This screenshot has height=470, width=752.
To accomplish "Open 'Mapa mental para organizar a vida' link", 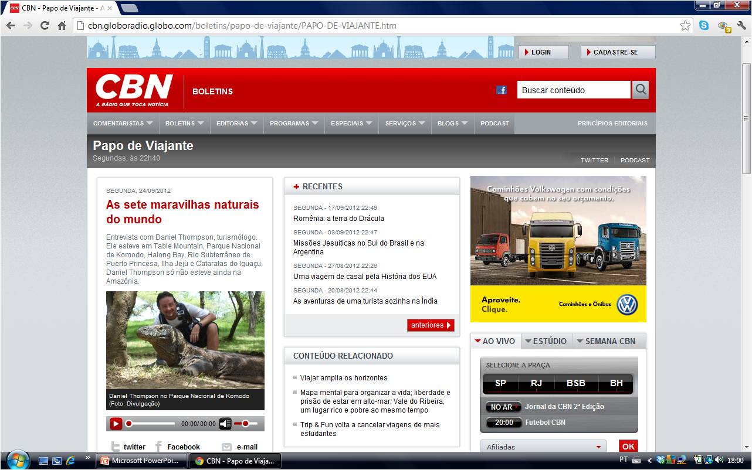I will [x=375, y=401].
